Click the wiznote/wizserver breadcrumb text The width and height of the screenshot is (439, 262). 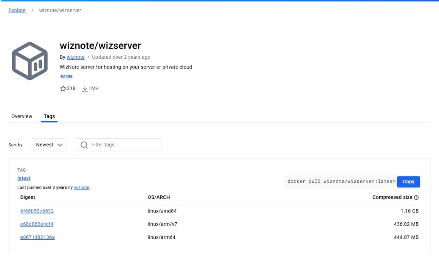[x=60, y=10]
